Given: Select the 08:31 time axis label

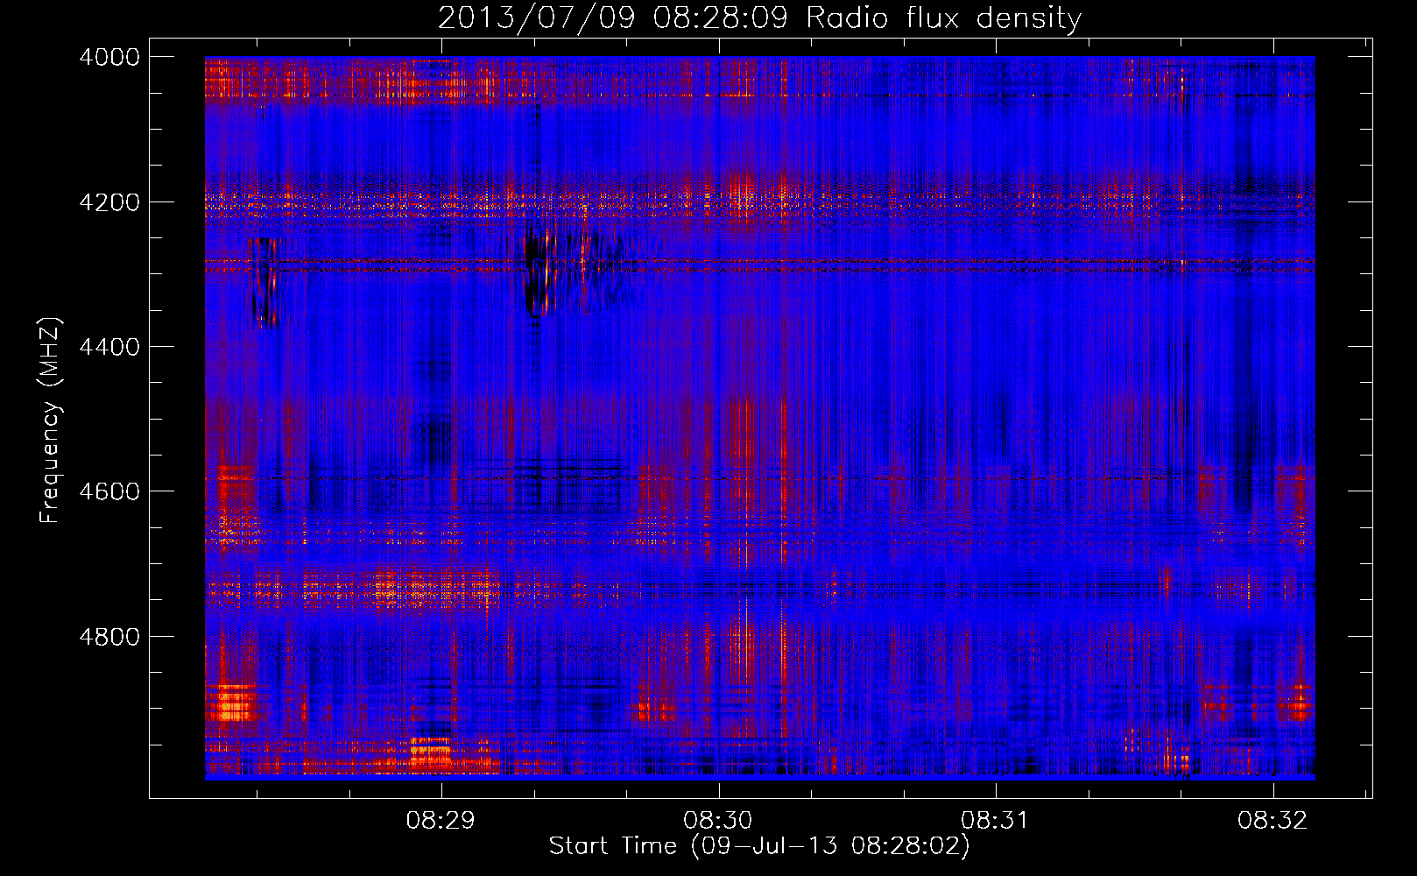Looking at the screenshot, I should pyautogui.click(x=995, y=820).
